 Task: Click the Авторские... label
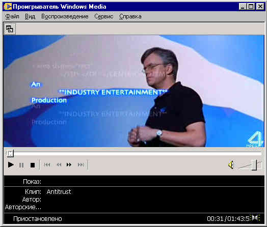(x=23, y=207)
